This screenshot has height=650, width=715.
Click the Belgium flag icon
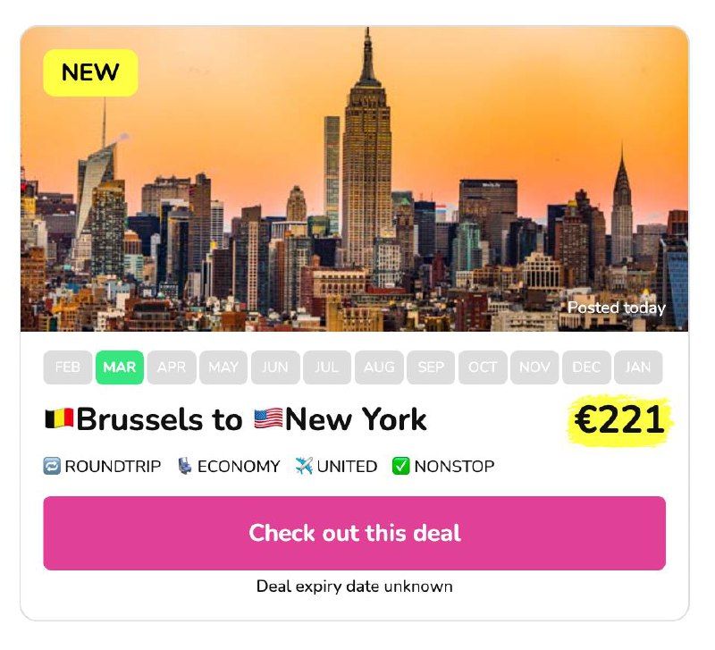click(x=59, y=418)
